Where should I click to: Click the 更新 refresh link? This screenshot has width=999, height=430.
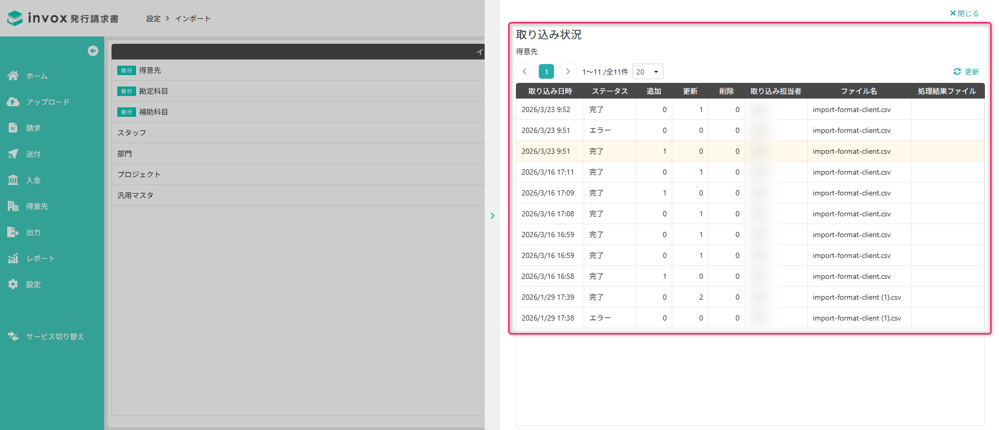click(x=966, y=72)
